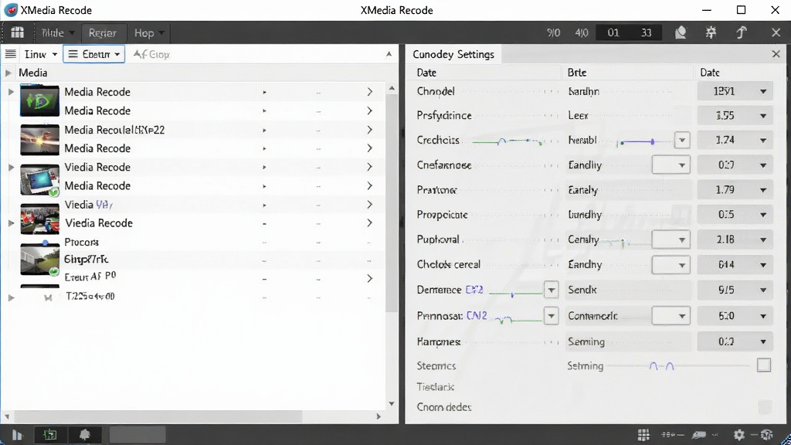Image resolution: width=791 pixels, height=445 pixels.
Task: Select the Procors list entry
Action: coord(81,242)
